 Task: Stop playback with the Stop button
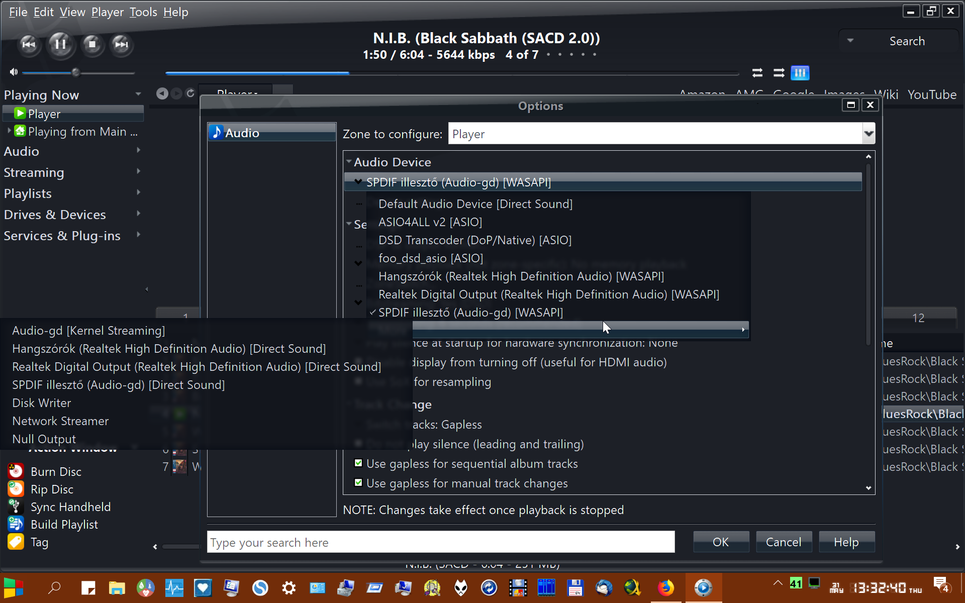[x=92, y=44]
